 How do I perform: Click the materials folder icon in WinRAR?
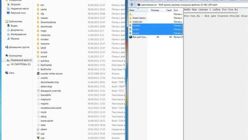[131, 22]
